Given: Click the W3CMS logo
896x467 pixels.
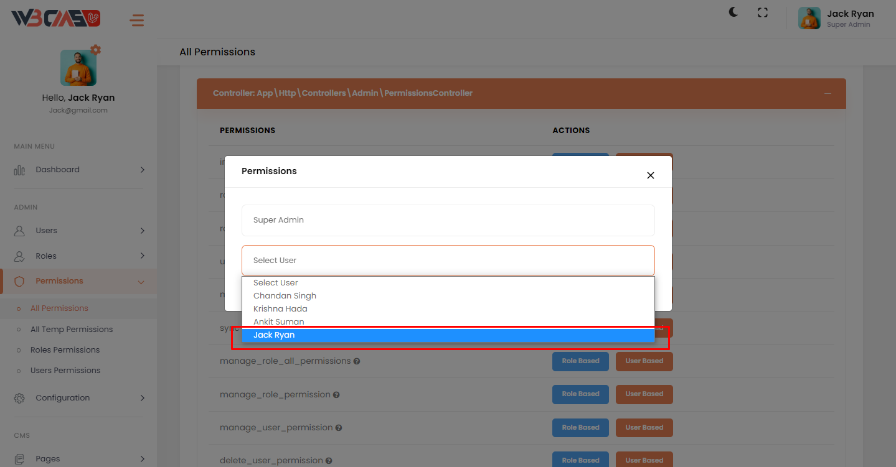Looking at the screenshot, I should 56,19.
